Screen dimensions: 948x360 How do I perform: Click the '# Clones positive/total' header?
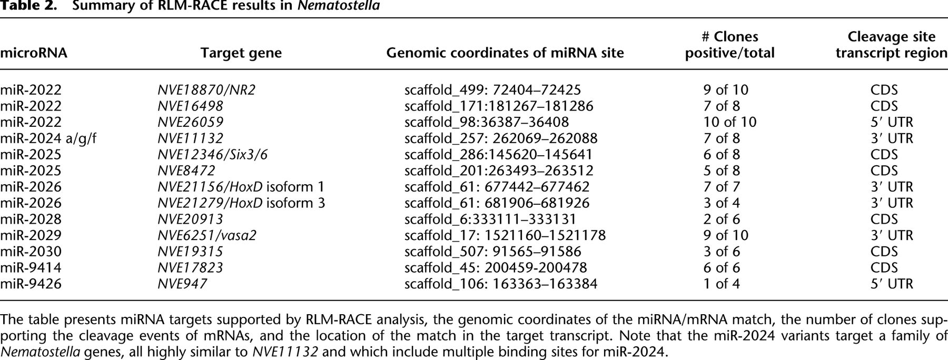tap(729, 45)
